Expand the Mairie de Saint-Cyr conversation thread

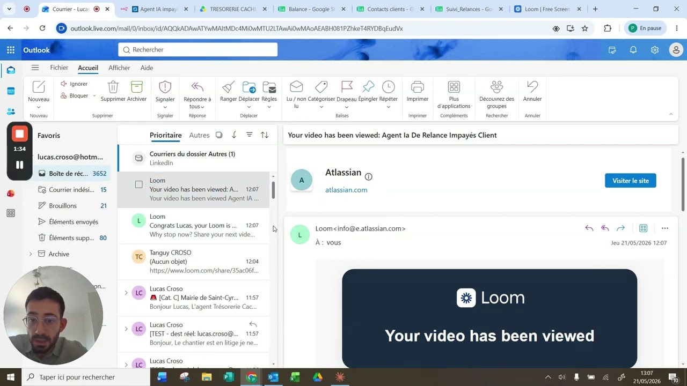pyautogui.click(x=126, y=293)
